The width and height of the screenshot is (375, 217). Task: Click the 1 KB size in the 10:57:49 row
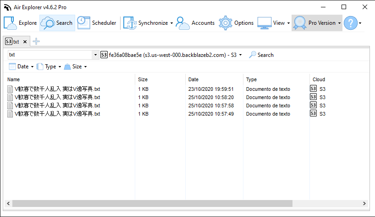tap(143, 114)
